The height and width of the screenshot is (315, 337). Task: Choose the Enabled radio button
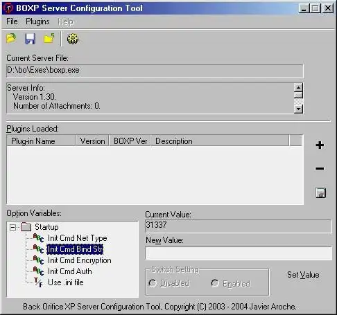(x=215, y=283)
